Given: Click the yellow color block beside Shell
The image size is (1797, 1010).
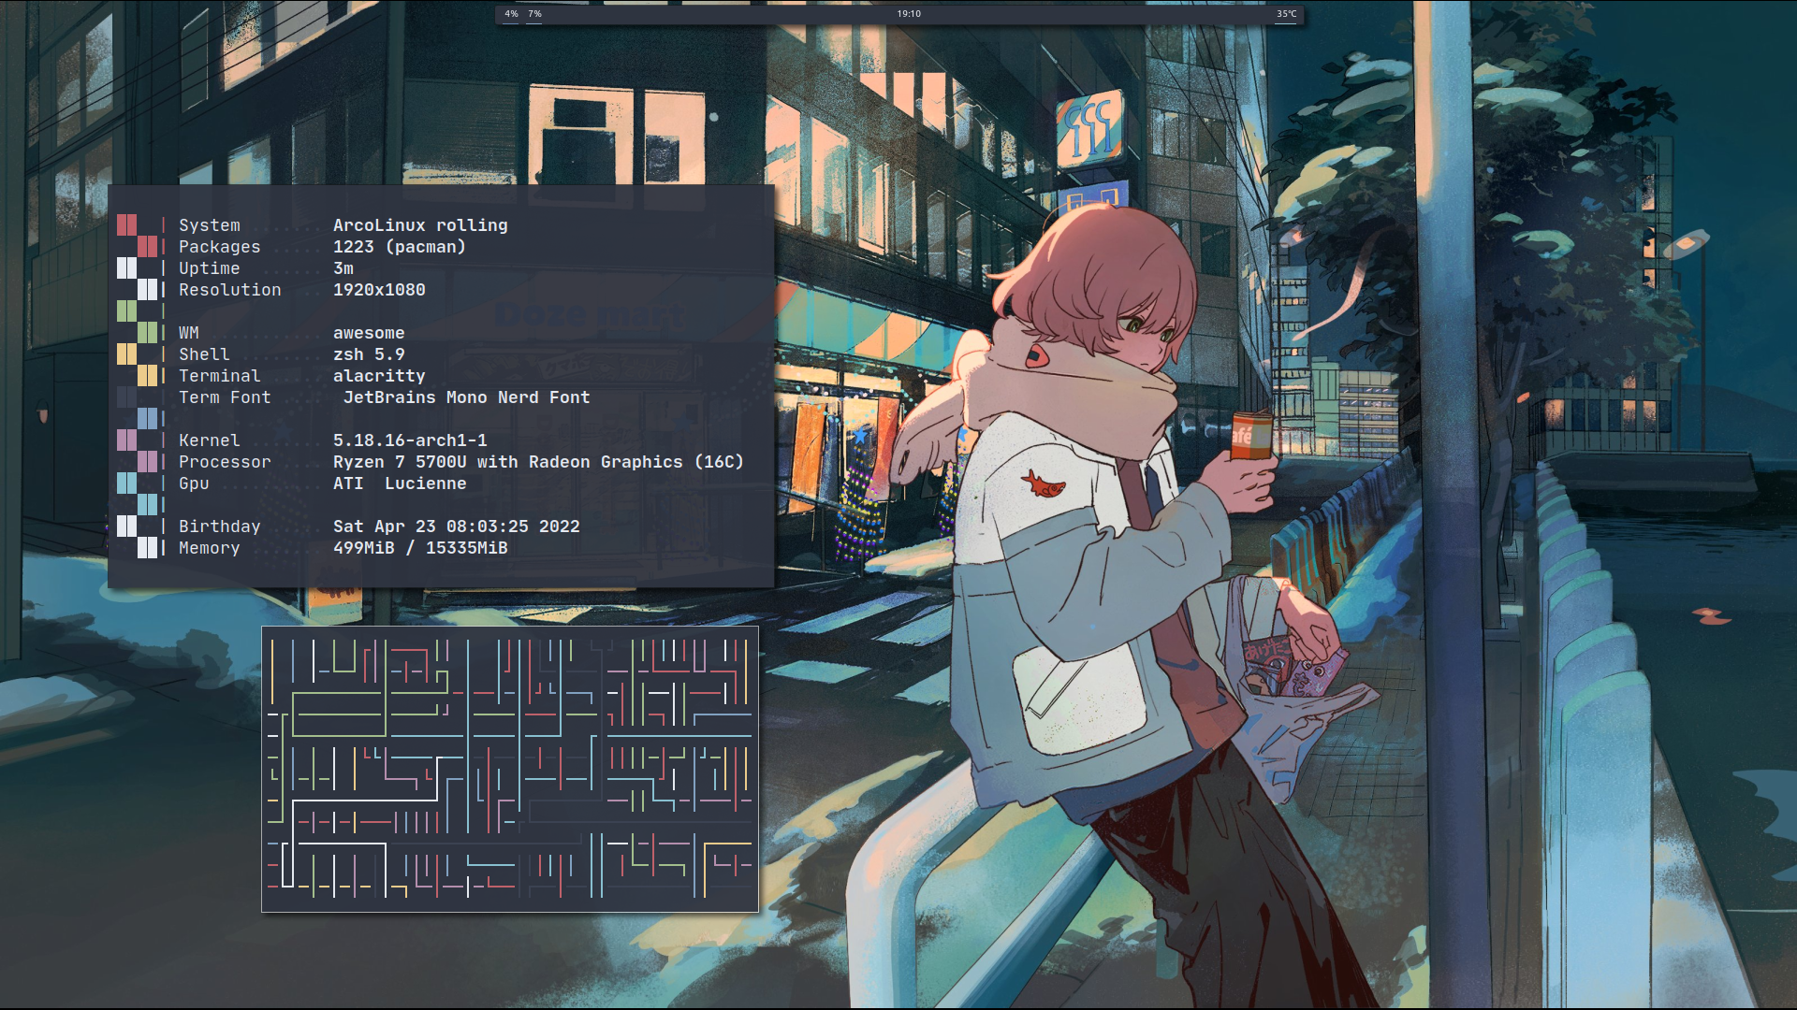Looking at the screenshot, I should pos(127,354).
